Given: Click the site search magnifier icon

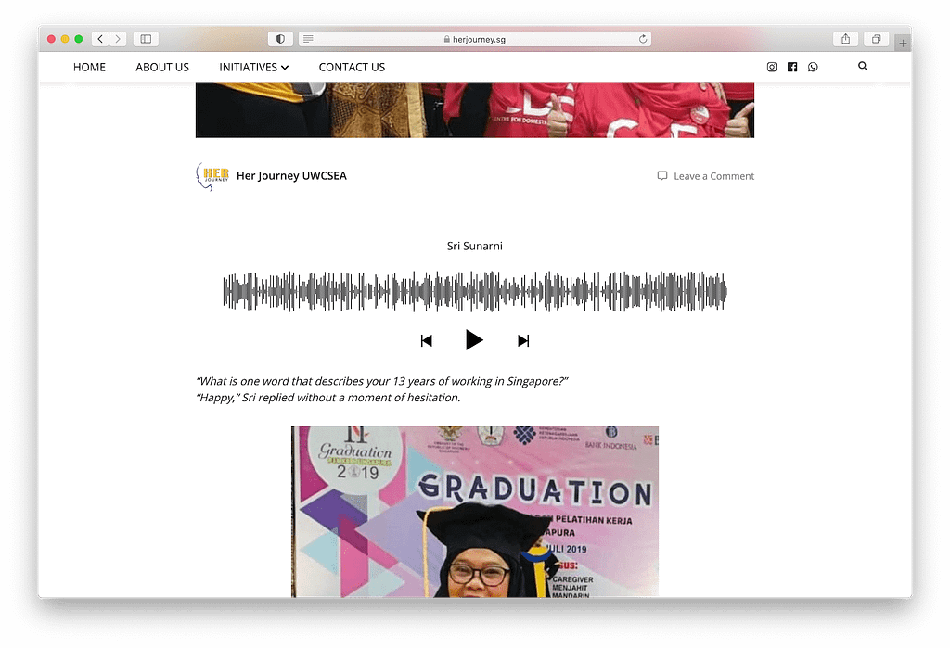Looking at the screenshot, I should coord(863,67).
